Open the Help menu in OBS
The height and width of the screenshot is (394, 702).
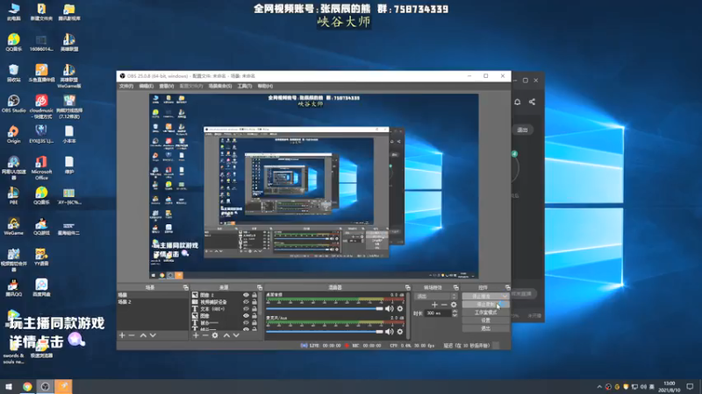coord(265,86)
